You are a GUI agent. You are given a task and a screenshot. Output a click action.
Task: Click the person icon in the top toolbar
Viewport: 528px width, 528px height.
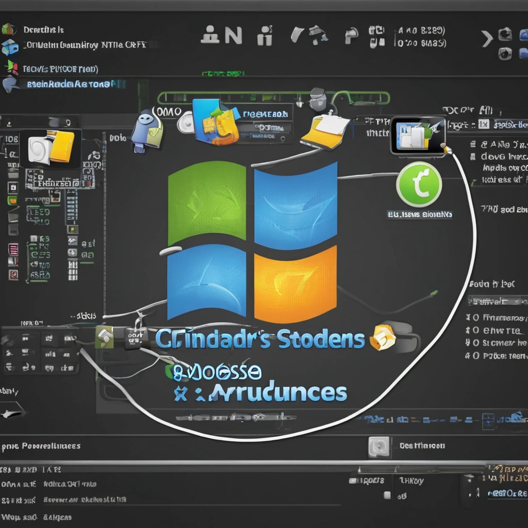coord(210,35)
